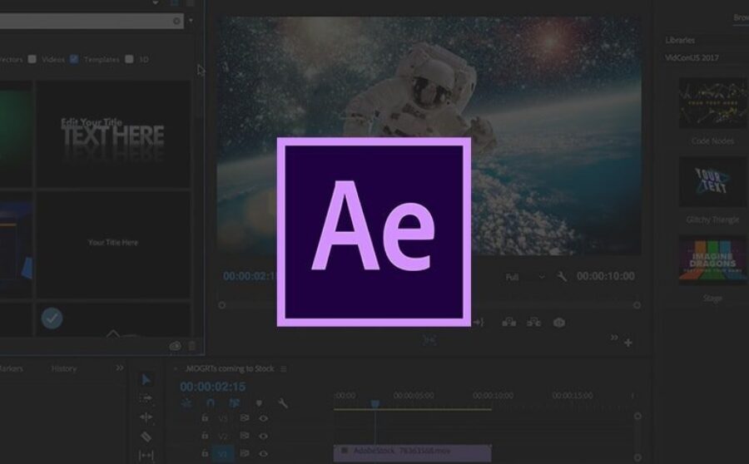Click V2 sync lock icon
Screen dimensions: 749x464
(x=245, y=436)
